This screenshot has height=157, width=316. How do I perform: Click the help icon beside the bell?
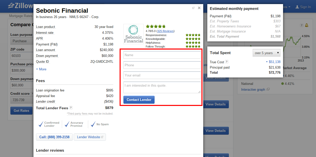302,25
